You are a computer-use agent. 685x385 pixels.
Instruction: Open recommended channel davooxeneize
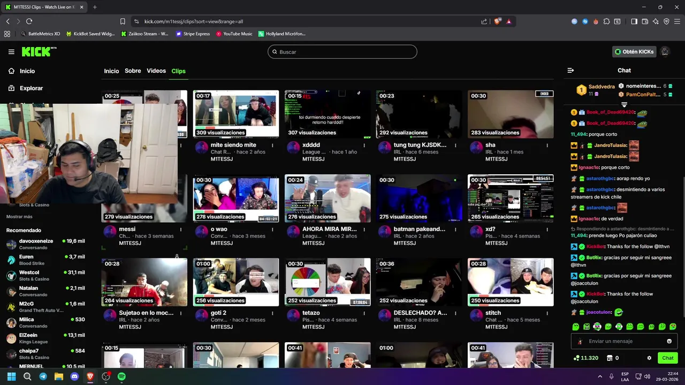pyautogui.click(x=45, y=244)
